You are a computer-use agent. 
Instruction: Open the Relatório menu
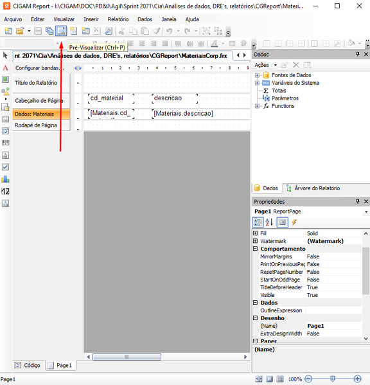pos(118,19)
